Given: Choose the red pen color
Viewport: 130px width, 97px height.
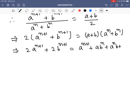Looking at the screenshot, I should 80,11.
